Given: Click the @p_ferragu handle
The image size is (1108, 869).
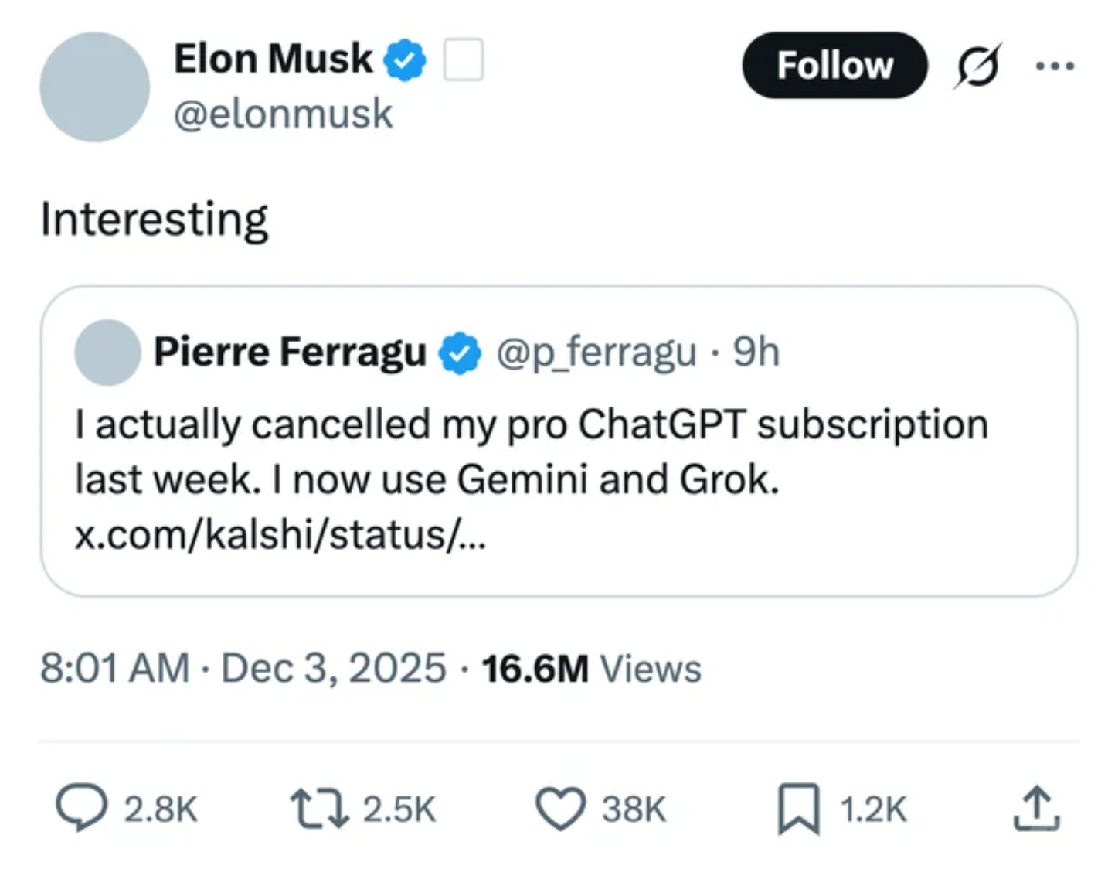Looking at the screenshot, I should (596, 353).
